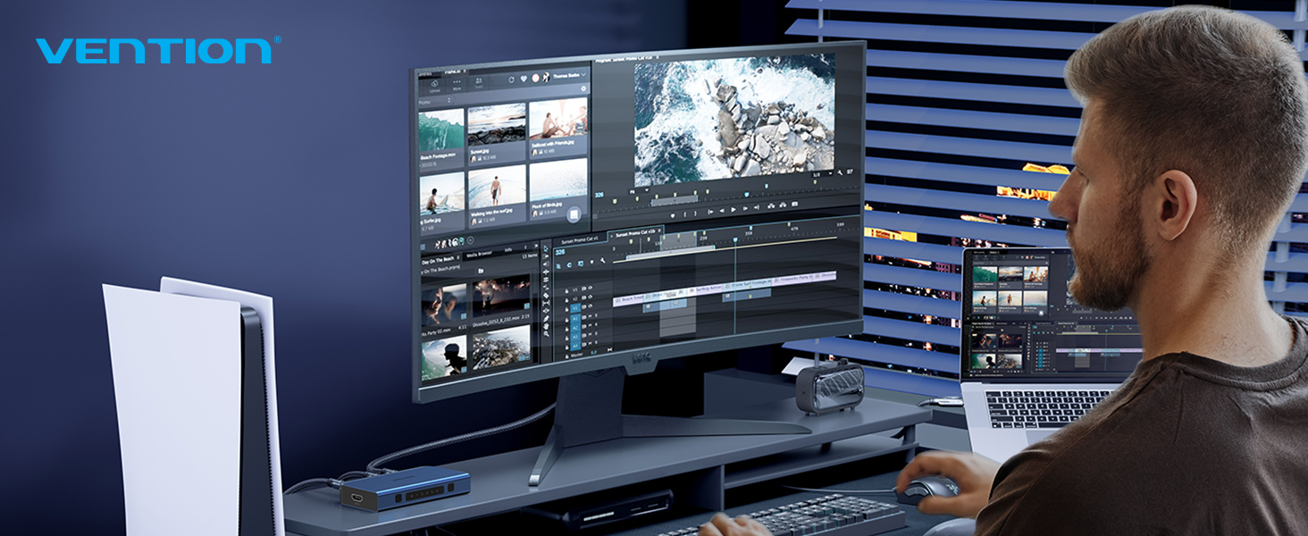Step back one frame in program monitor
Screen dimensions: 1308x536
(x=722, y=211)
